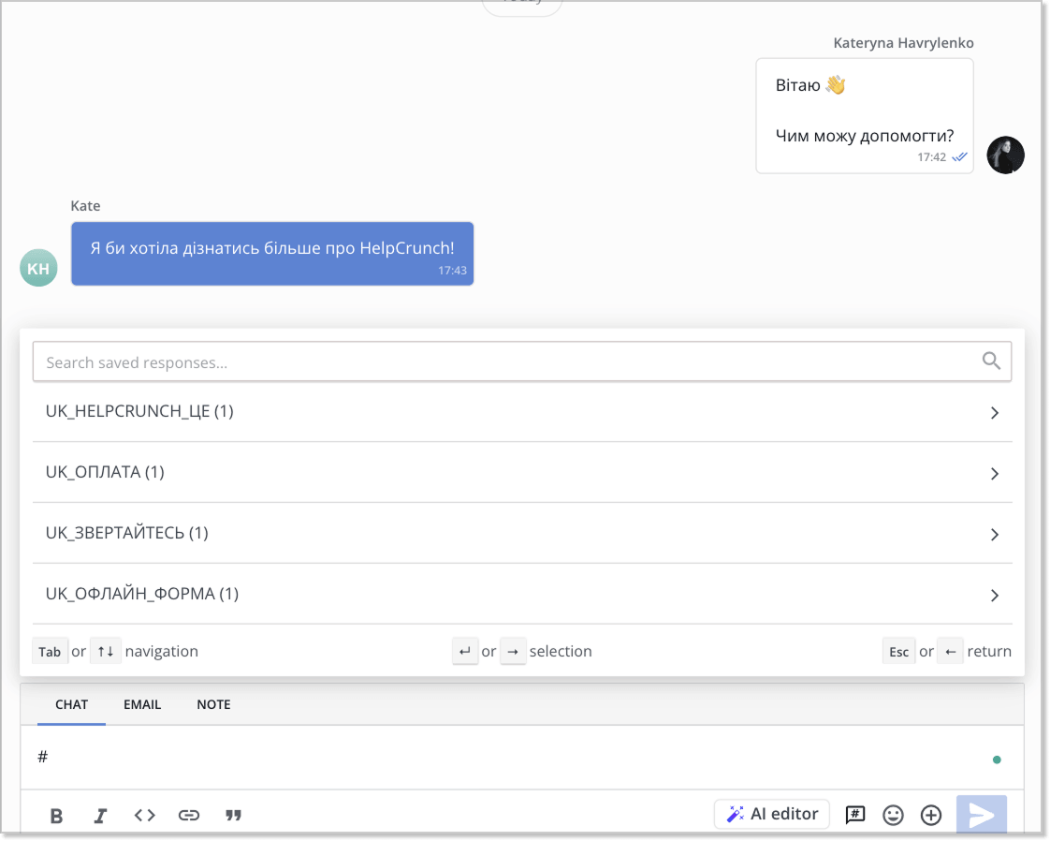Open the emoji picker
Screen dimensions: 1050x841
click(x=893, y=815)
